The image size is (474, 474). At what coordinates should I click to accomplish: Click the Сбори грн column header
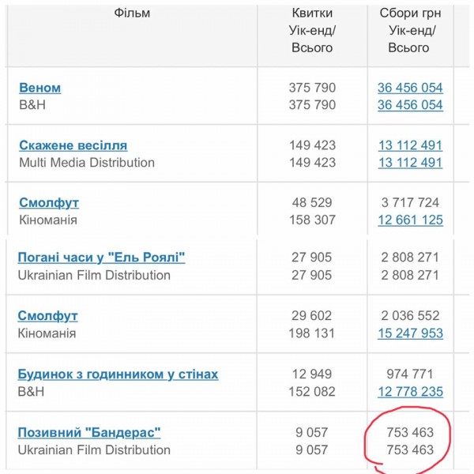(x=410, y=30)
